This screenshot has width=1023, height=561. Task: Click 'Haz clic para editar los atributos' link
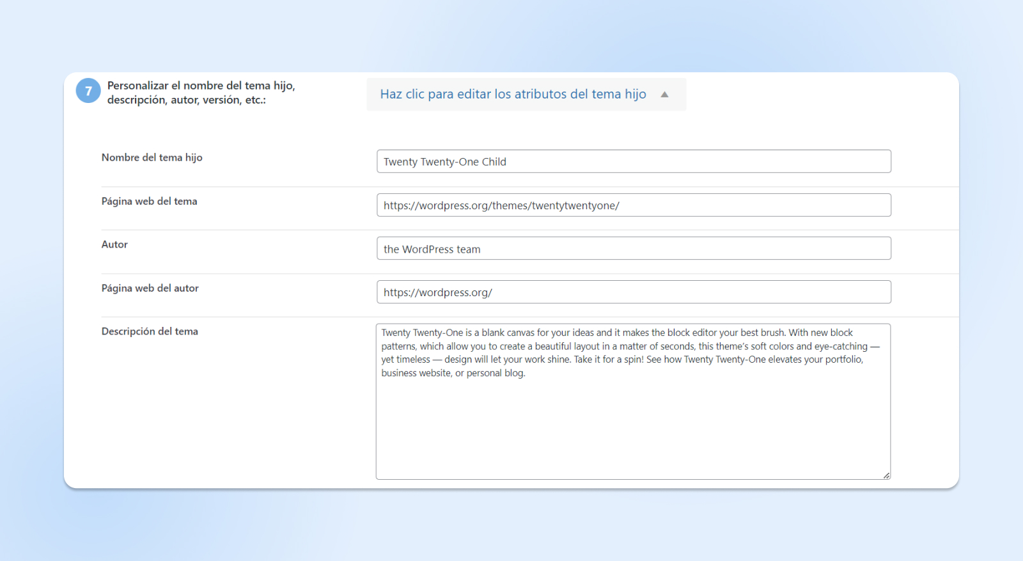coord(513,94)
